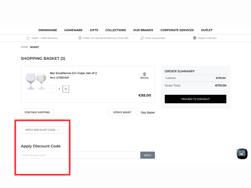Increase quantity with the plus button

(66, 89)
